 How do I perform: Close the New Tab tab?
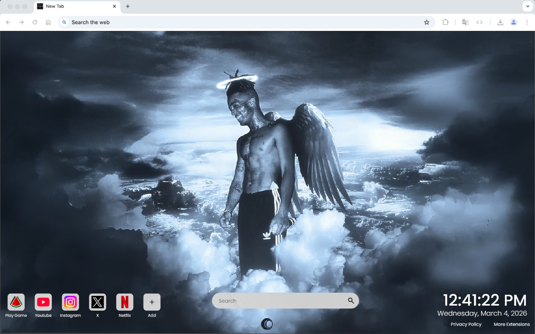(x=115, y=6)
